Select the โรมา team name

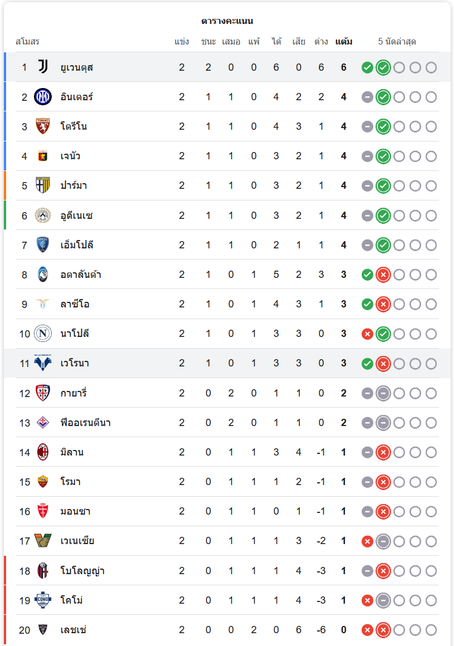(x=70, y=482)
